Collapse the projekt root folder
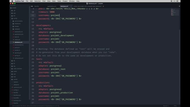190x107 pixels. tap(13, 8)
